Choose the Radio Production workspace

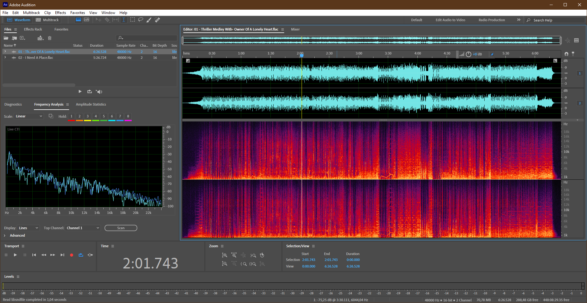click(492, 20)
